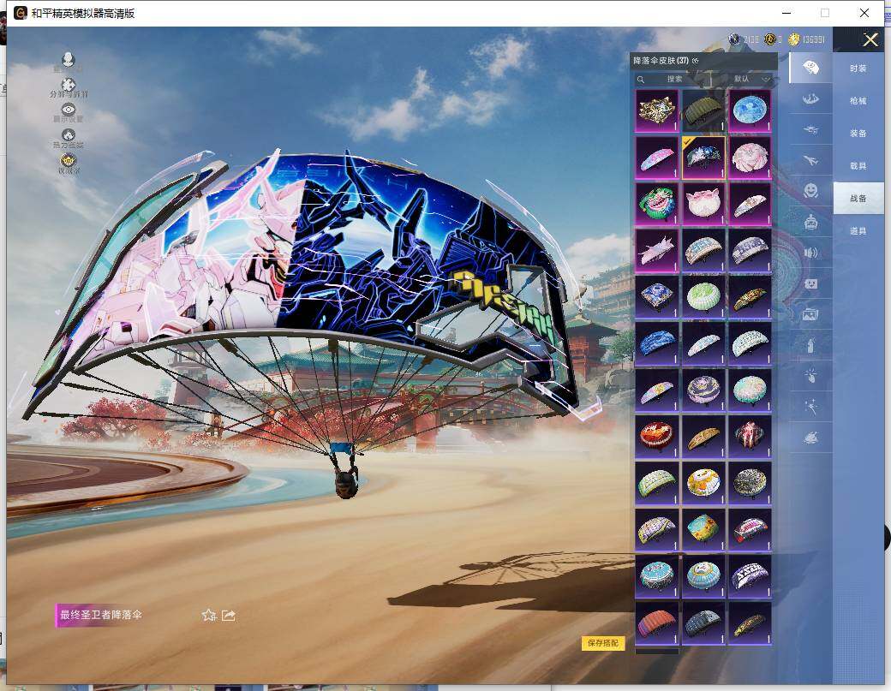Open the parachute skin sub-category icon
Image resolution: width=891 pixels, height=691 pixels.
[810, 68]
